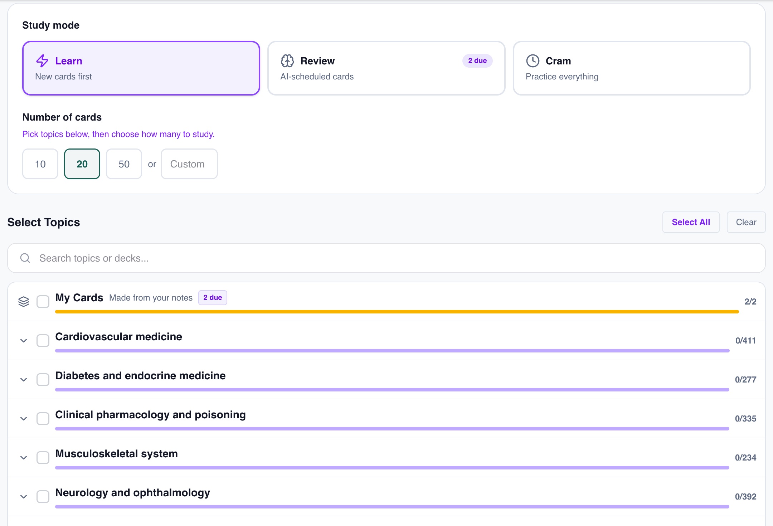Click the clock icon on Cram card
Viewport: 773px width, 526px height.
[x=533, y=61]
